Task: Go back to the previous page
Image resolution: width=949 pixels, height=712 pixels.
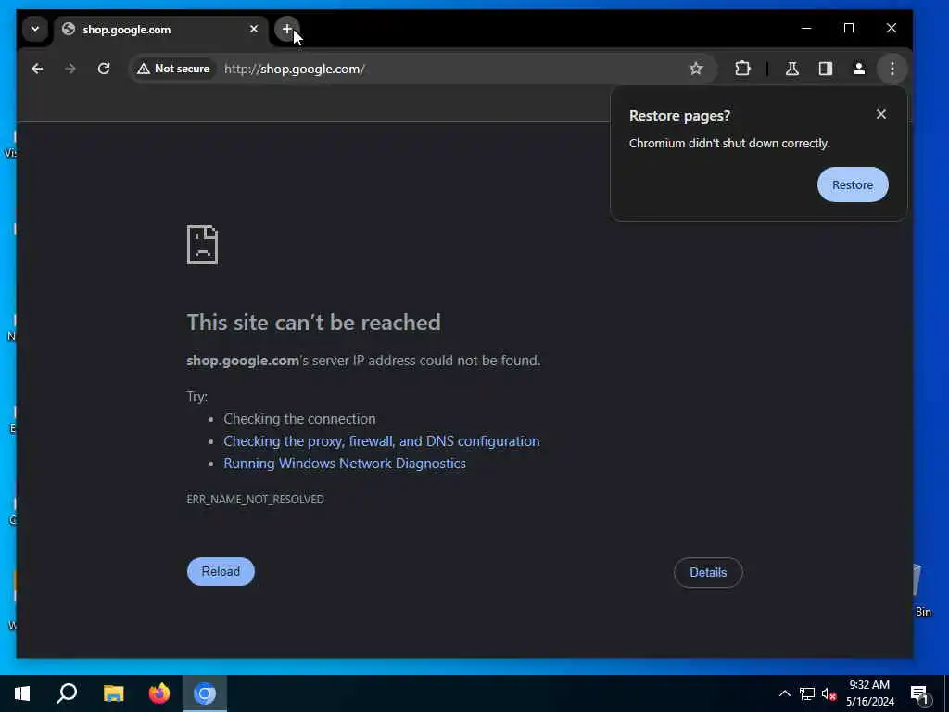Action: pos(37,69)
